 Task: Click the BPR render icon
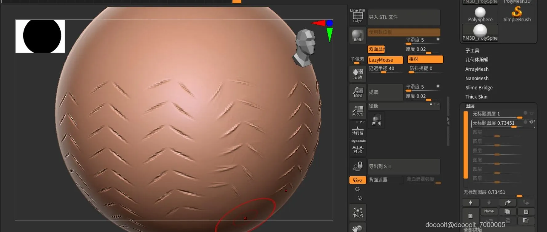click(357, 35)
